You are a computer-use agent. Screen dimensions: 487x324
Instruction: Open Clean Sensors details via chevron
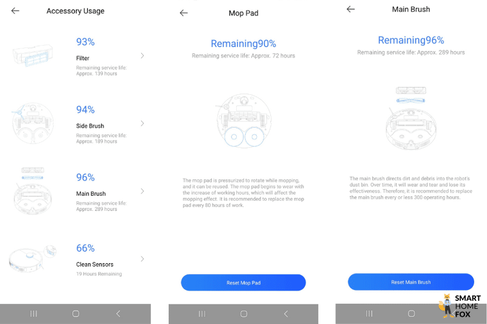coord(142,259)
